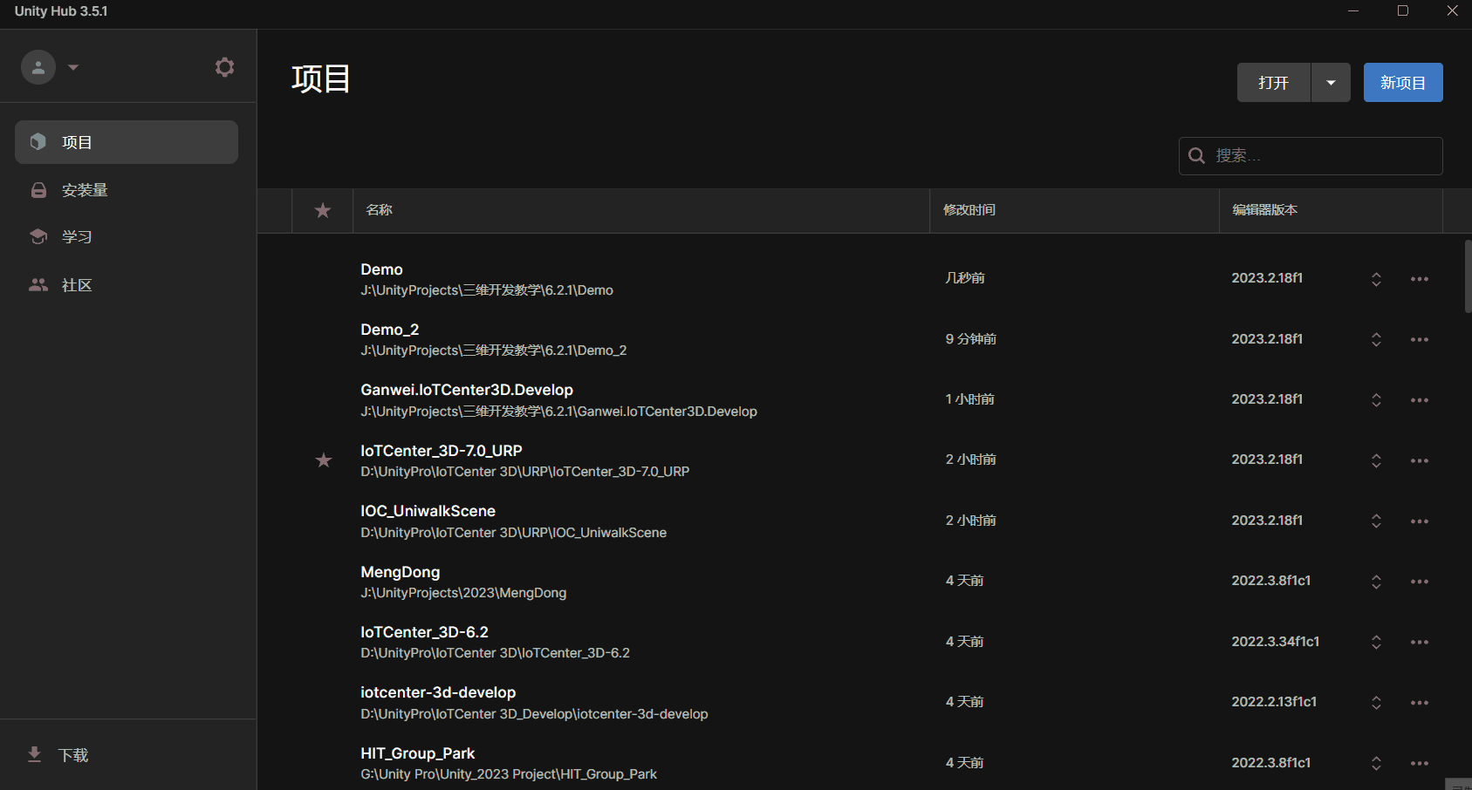Image resolution: width=1472 pixels, height=790 pixels.
Task: Expand the account dropdown arrow
Action: click(73, 67)
